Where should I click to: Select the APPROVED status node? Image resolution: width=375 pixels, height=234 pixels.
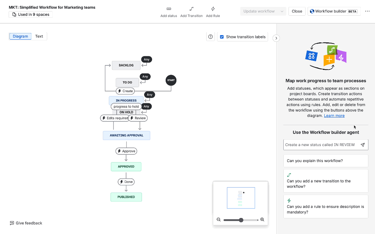click(126, 167)
